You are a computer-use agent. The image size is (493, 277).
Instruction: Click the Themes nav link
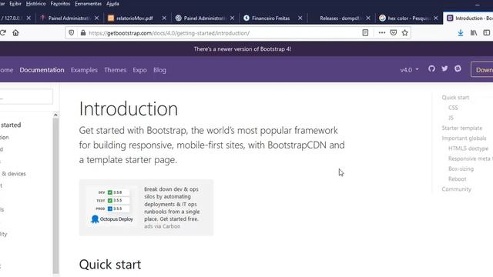pos(115,70)
